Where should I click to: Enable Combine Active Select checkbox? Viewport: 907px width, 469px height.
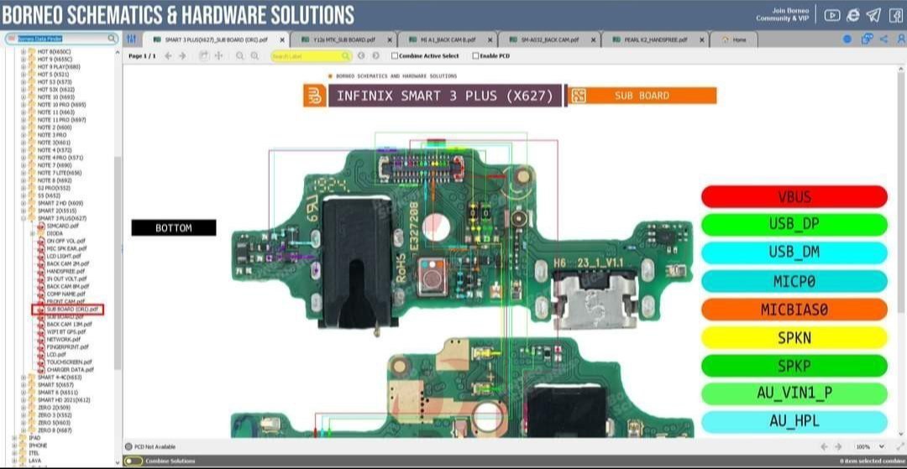pyautogui.click(x=395, y=56)
